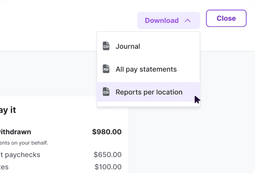
Task: Click the PDF icon beside All pay statements
Action: click(x=106, y=69)
